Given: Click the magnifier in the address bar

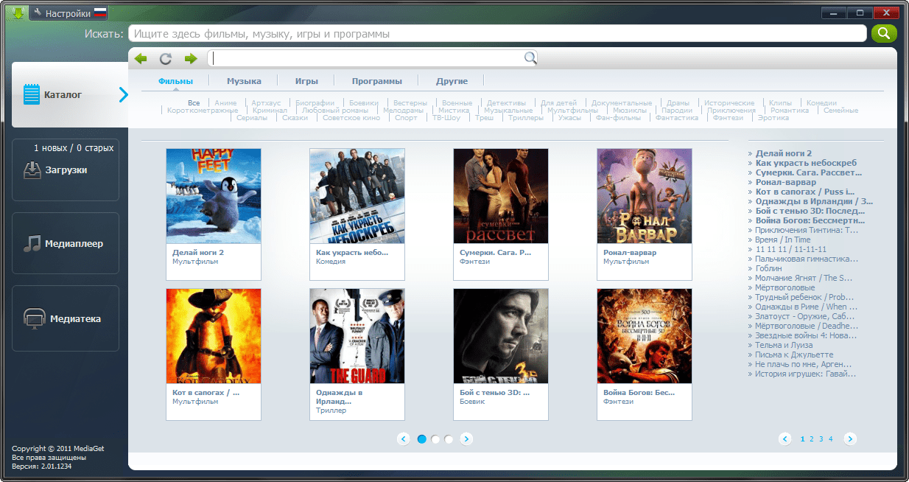Looking at the screenshot, I should pos(530,58).
